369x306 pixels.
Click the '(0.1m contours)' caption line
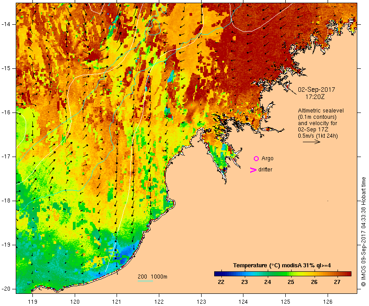(x=317, y=117)
